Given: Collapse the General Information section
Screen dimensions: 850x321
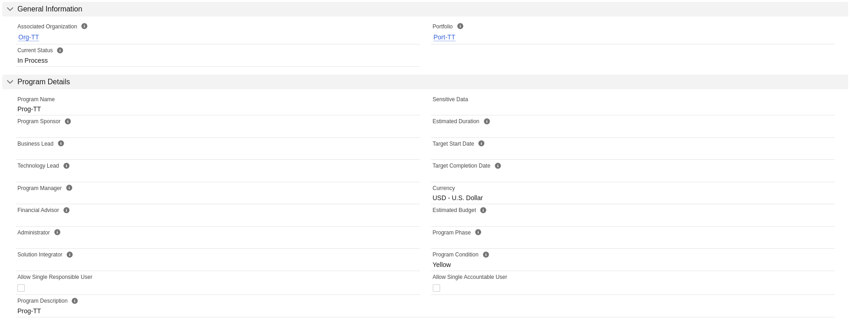Looking at the screenshot, I should tap(10, 9).
